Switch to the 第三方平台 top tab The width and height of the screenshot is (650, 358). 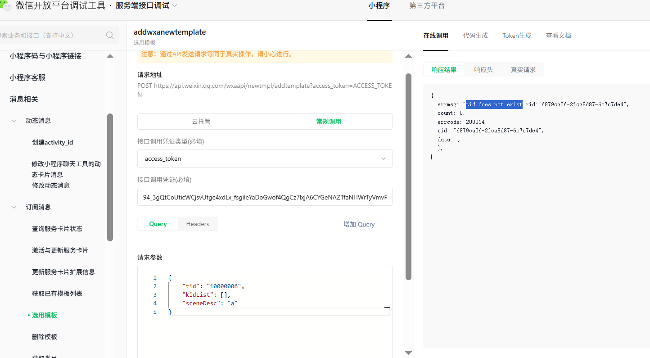pyautogui.click(x=427, y=6)
